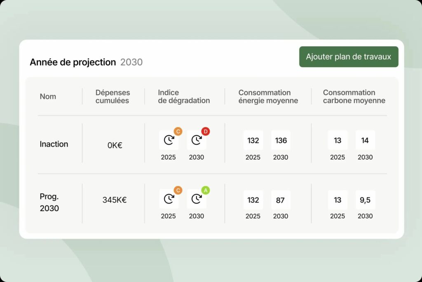Click the 87 energy value under Prog. 2030

click(x=281, y=200)
